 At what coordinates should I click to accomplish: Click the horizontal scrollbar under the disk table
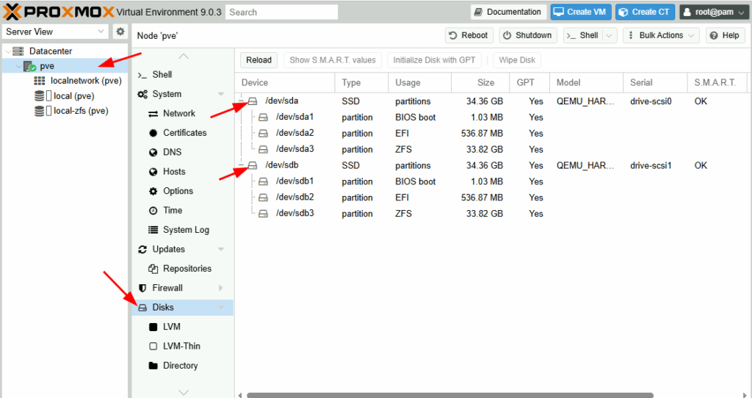tap(450, 395)
